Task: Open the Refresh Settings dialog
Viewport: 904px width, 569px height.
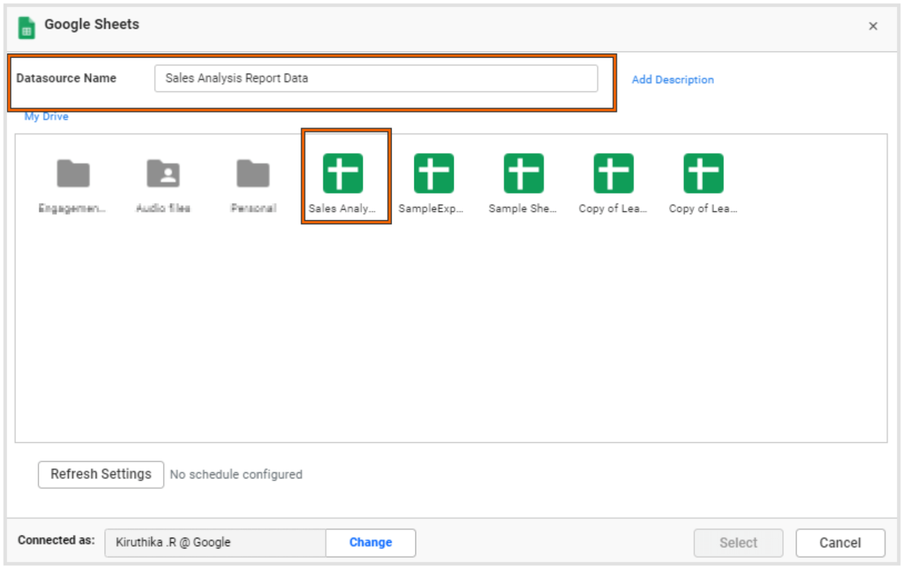Action: [100, 474]
